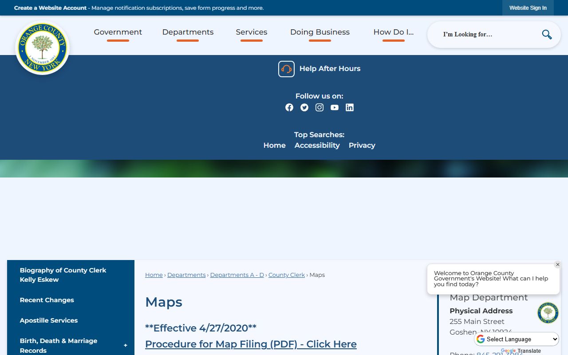Open the Departments menu
568x355 pixels.
coord(188,32)
